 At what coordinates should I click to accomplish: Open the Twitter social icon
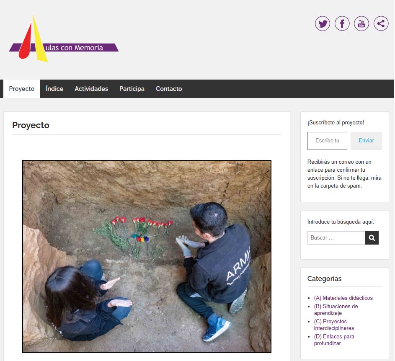(x=323, y=23)
